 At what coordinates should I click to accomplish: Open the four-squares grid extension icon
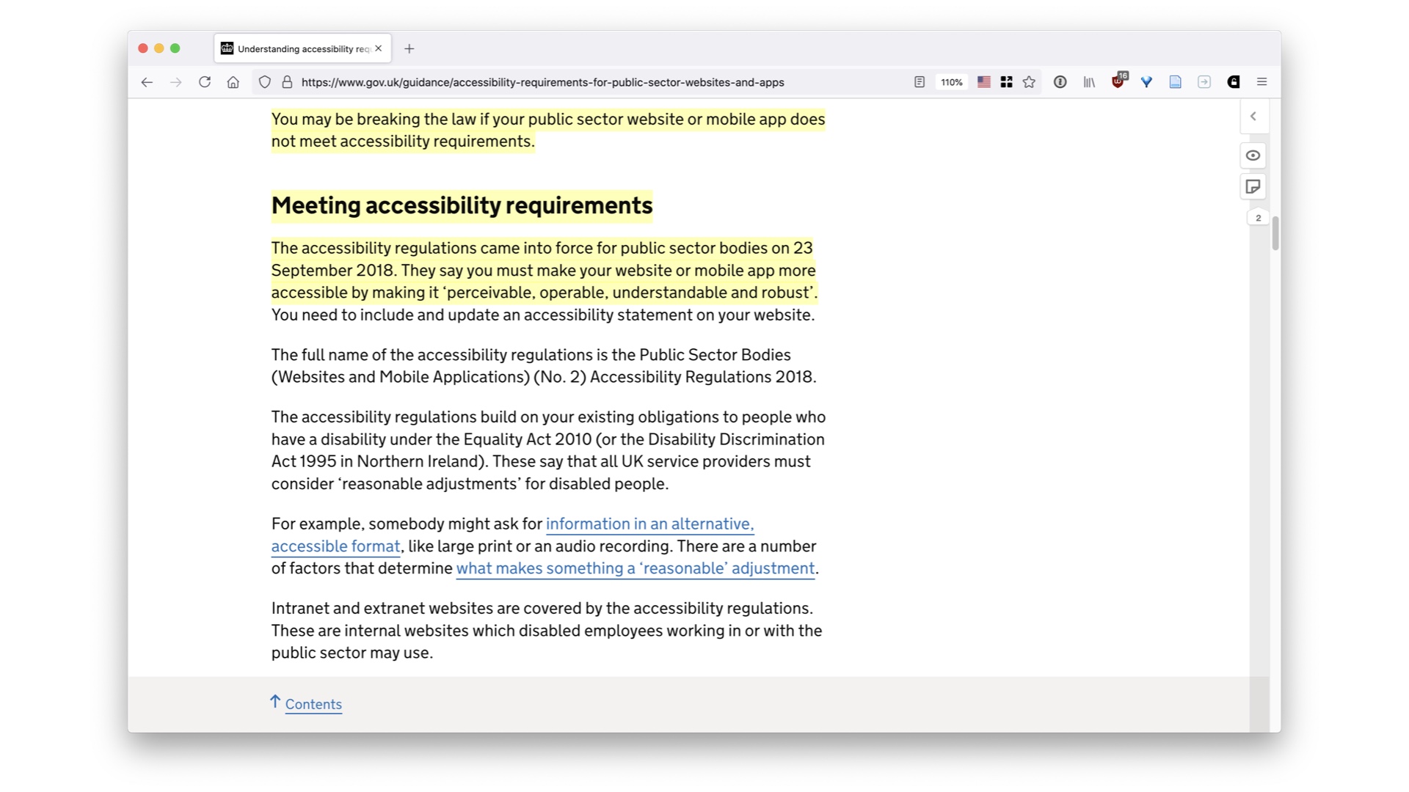(x=1007, y=82)
